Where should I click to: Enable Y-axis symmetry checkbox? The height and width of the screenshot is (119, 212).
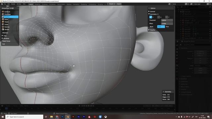click(159, 17)
